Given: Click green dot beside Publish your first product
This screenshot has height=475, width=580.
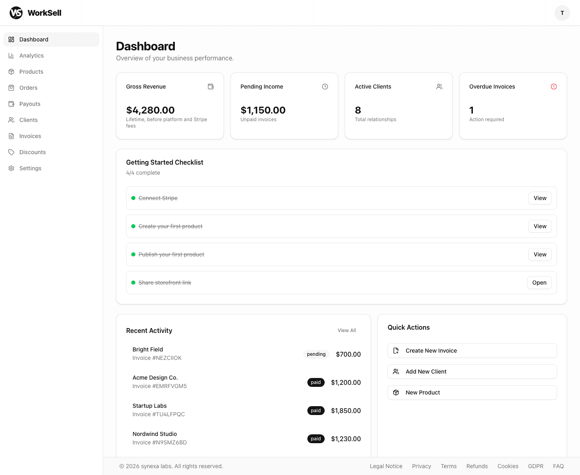Looking at the screenshot, I should coord(133,254).
